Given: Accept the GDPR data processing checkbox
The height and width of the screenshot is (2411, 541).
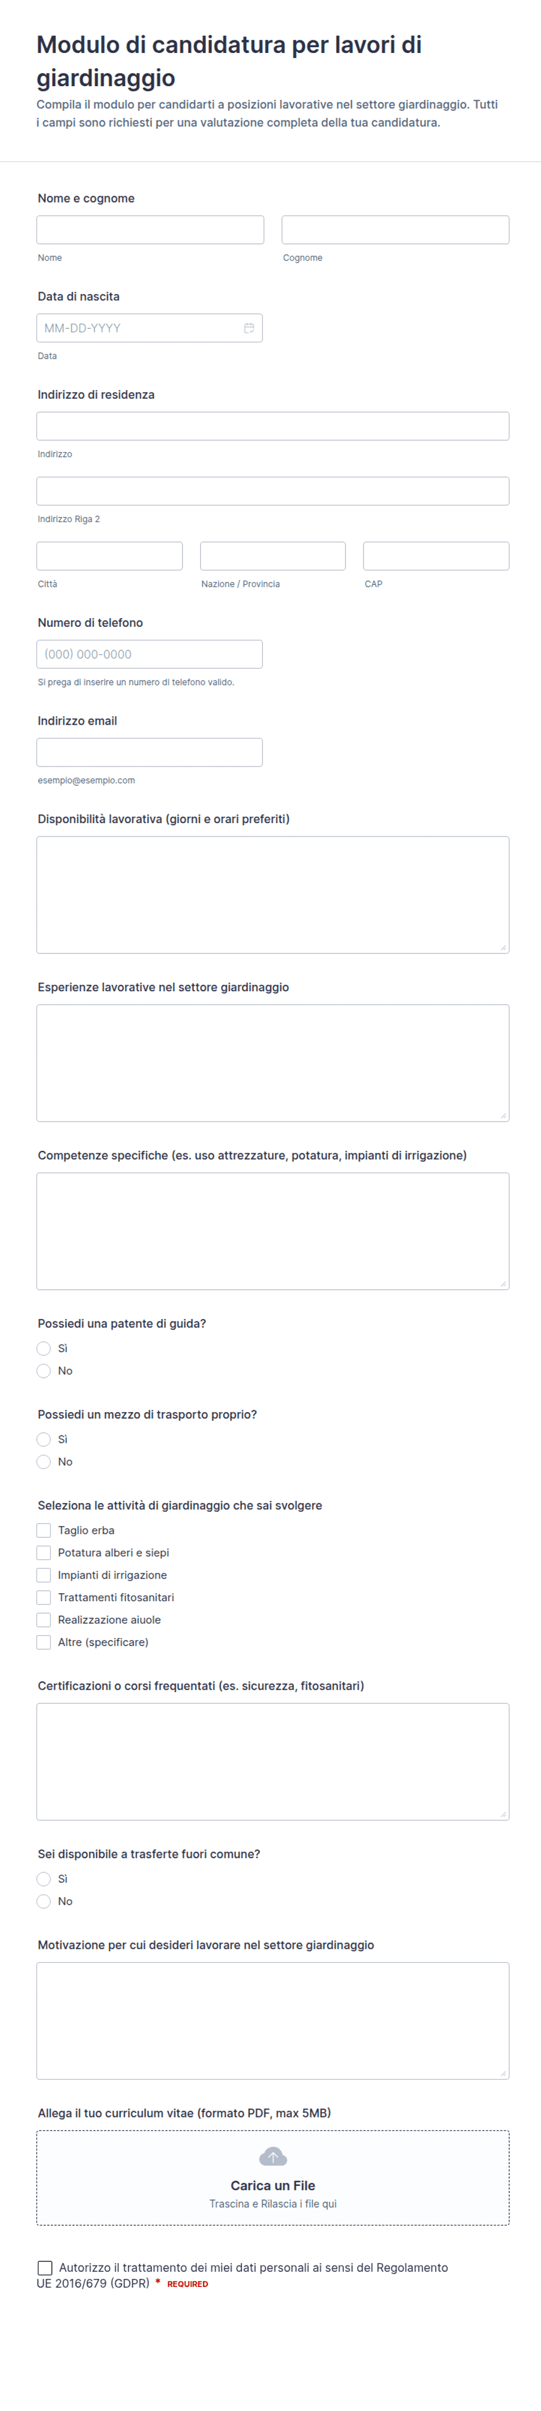Looking at the screenshot, I should coord(45,2267).
